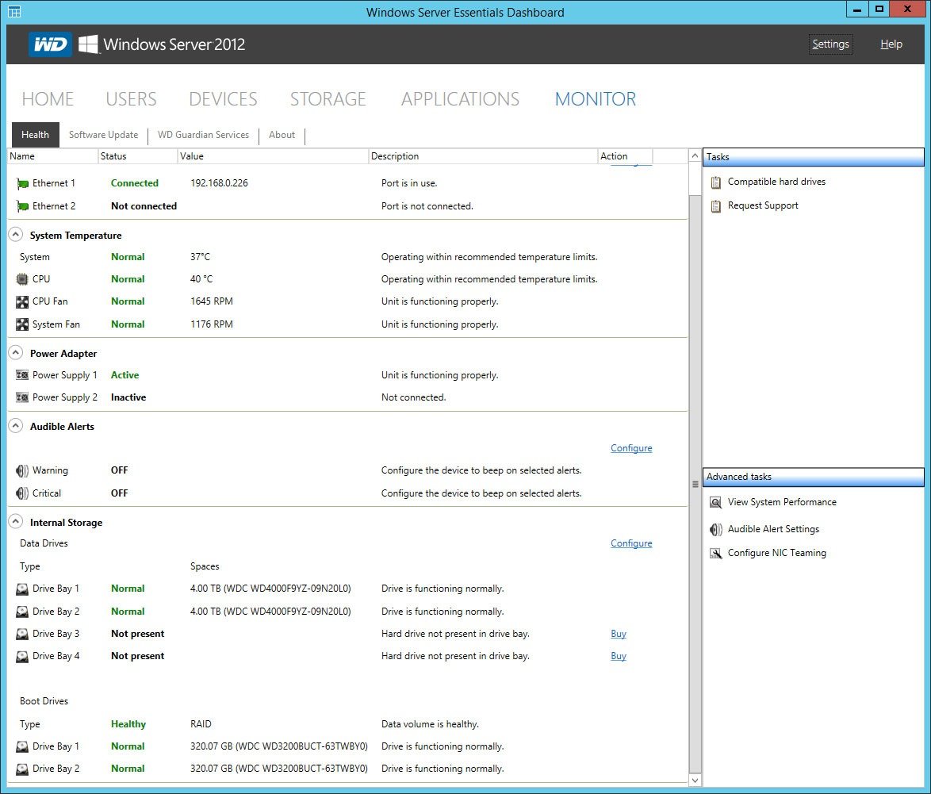Click the Request Support clipboard icon
The image size is (931, 794).
[716, 206]
